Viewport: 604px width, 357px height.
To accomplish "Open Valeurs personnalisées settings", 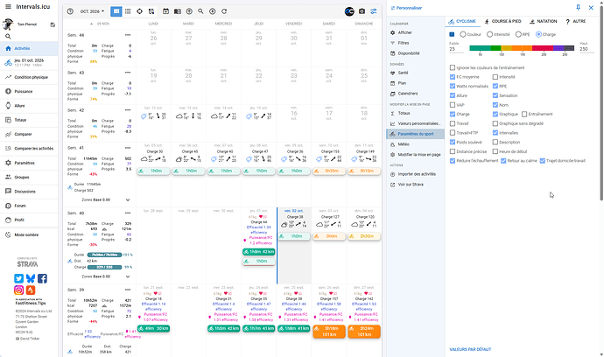I will tap(415, 123).
